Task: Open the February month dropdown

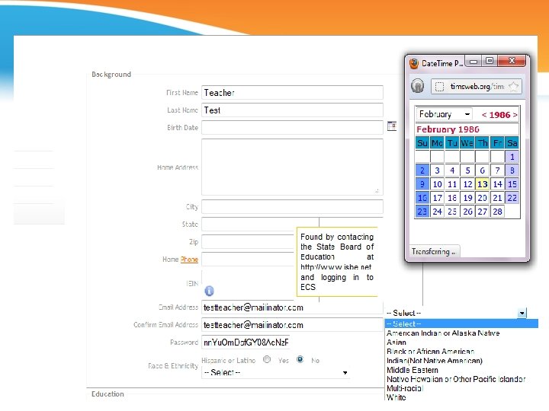Action: 444,114
